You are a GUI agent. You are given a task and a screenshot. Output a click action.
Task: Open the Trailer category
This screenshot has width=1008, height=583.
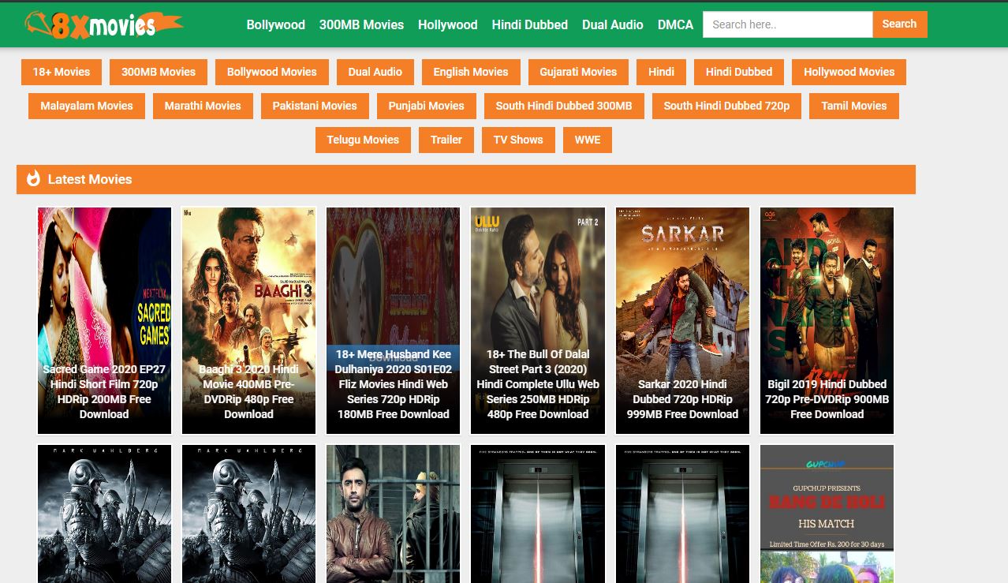pyautogui.click(x=446, y=140)
